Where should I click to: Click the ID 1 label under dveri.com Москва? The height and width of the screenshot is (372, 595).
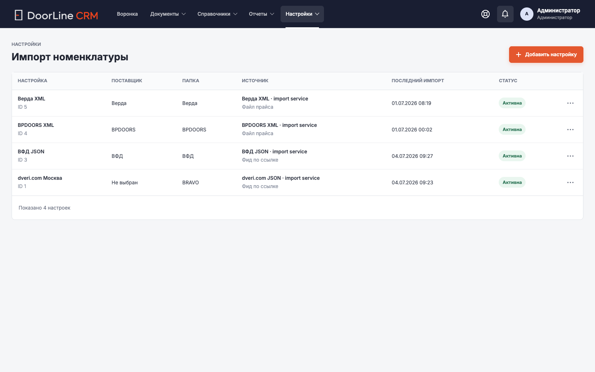(22, 186)
